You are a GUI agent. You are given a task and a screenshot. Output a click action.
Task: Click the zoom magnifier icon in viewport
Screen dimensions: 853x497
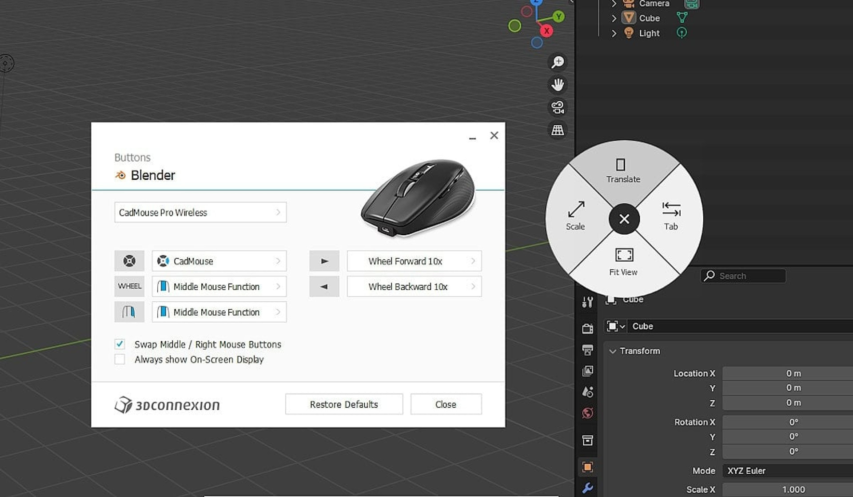click(x=558, y=62)
